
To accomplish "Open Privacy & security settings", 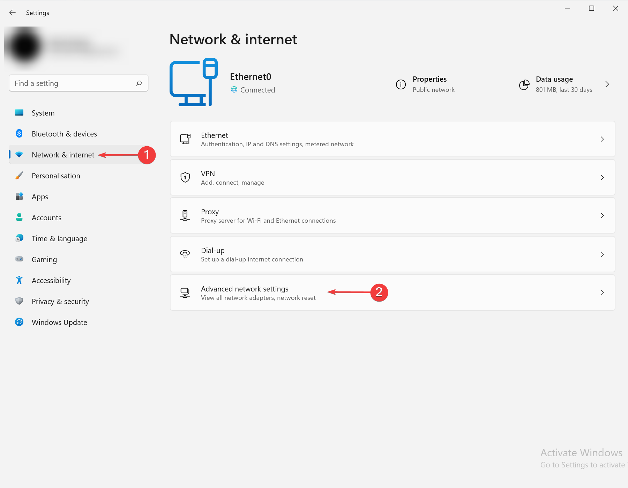I will point(78,301).
